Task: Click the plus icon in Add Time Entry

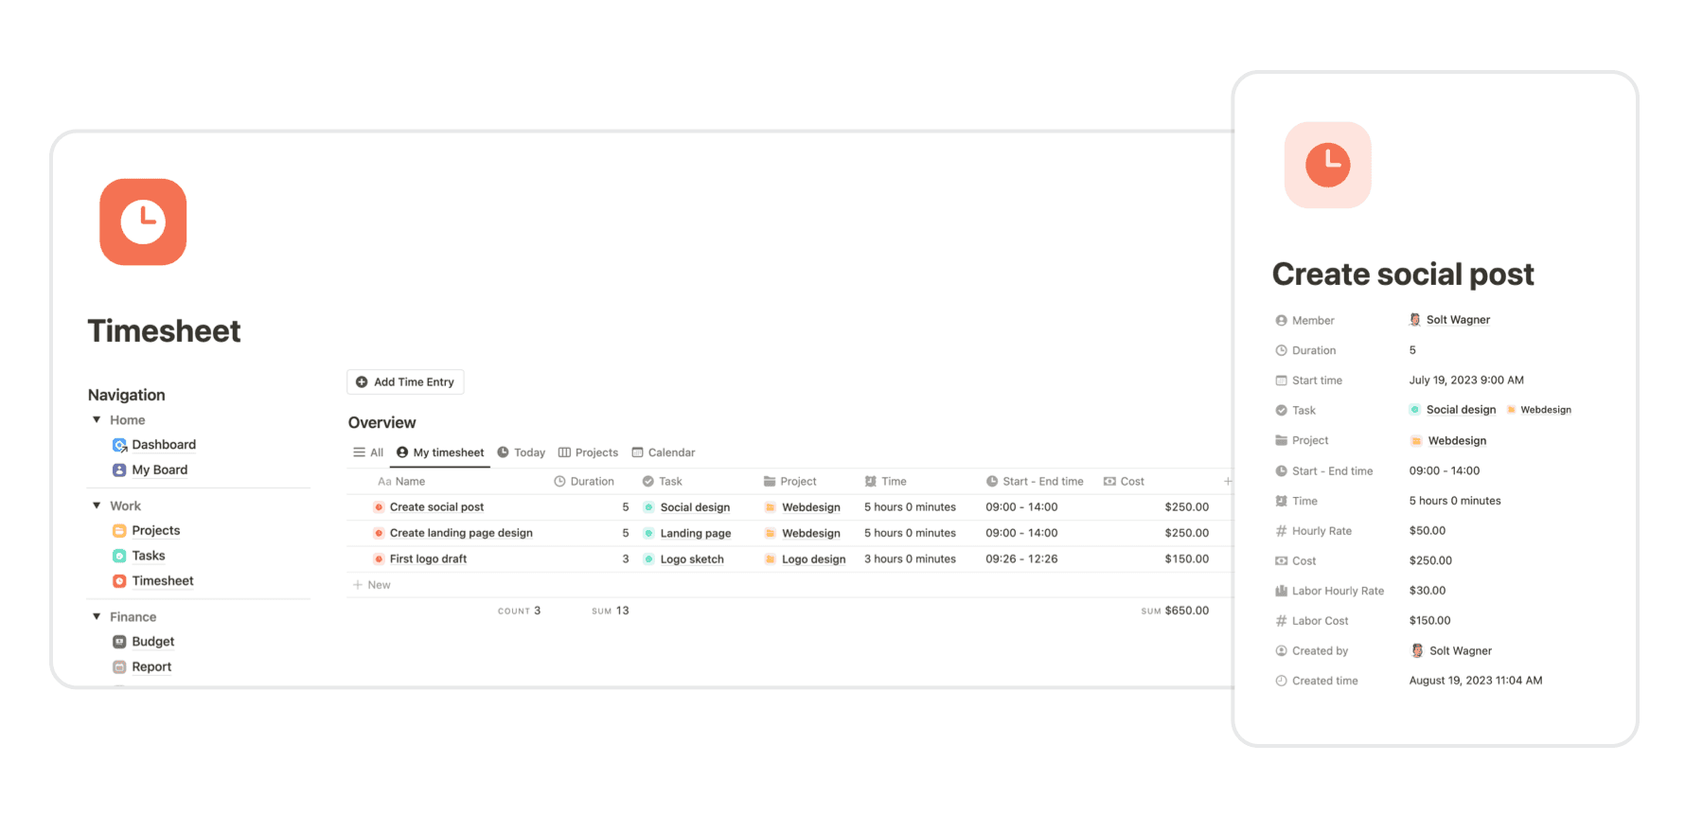Action: click(362, 382)
